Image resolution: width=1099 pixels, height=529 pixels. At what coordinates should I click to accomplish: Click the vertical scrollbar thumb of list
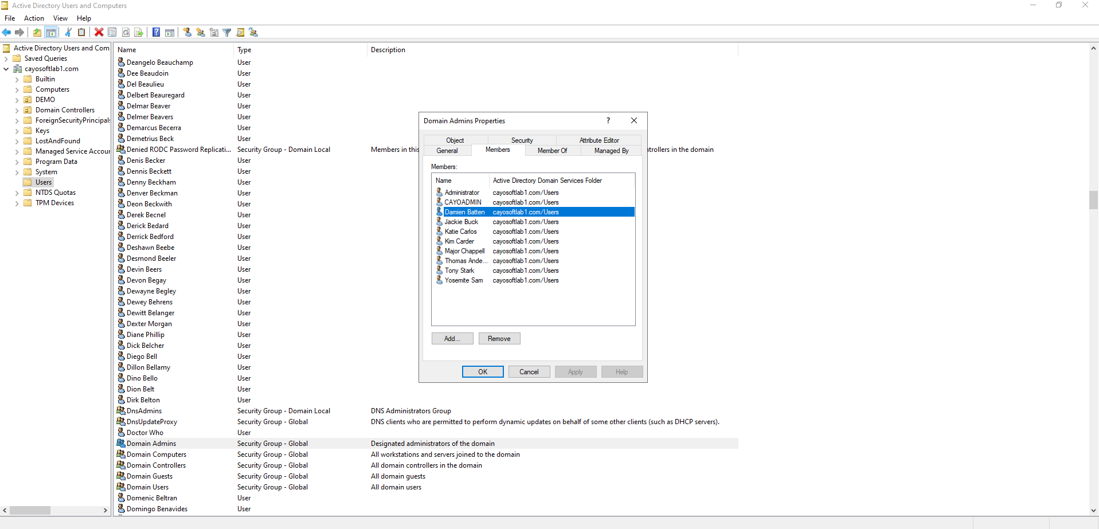coord(1093,200)
